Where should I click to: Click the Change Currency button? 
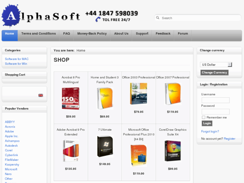[x=214, y=73]
